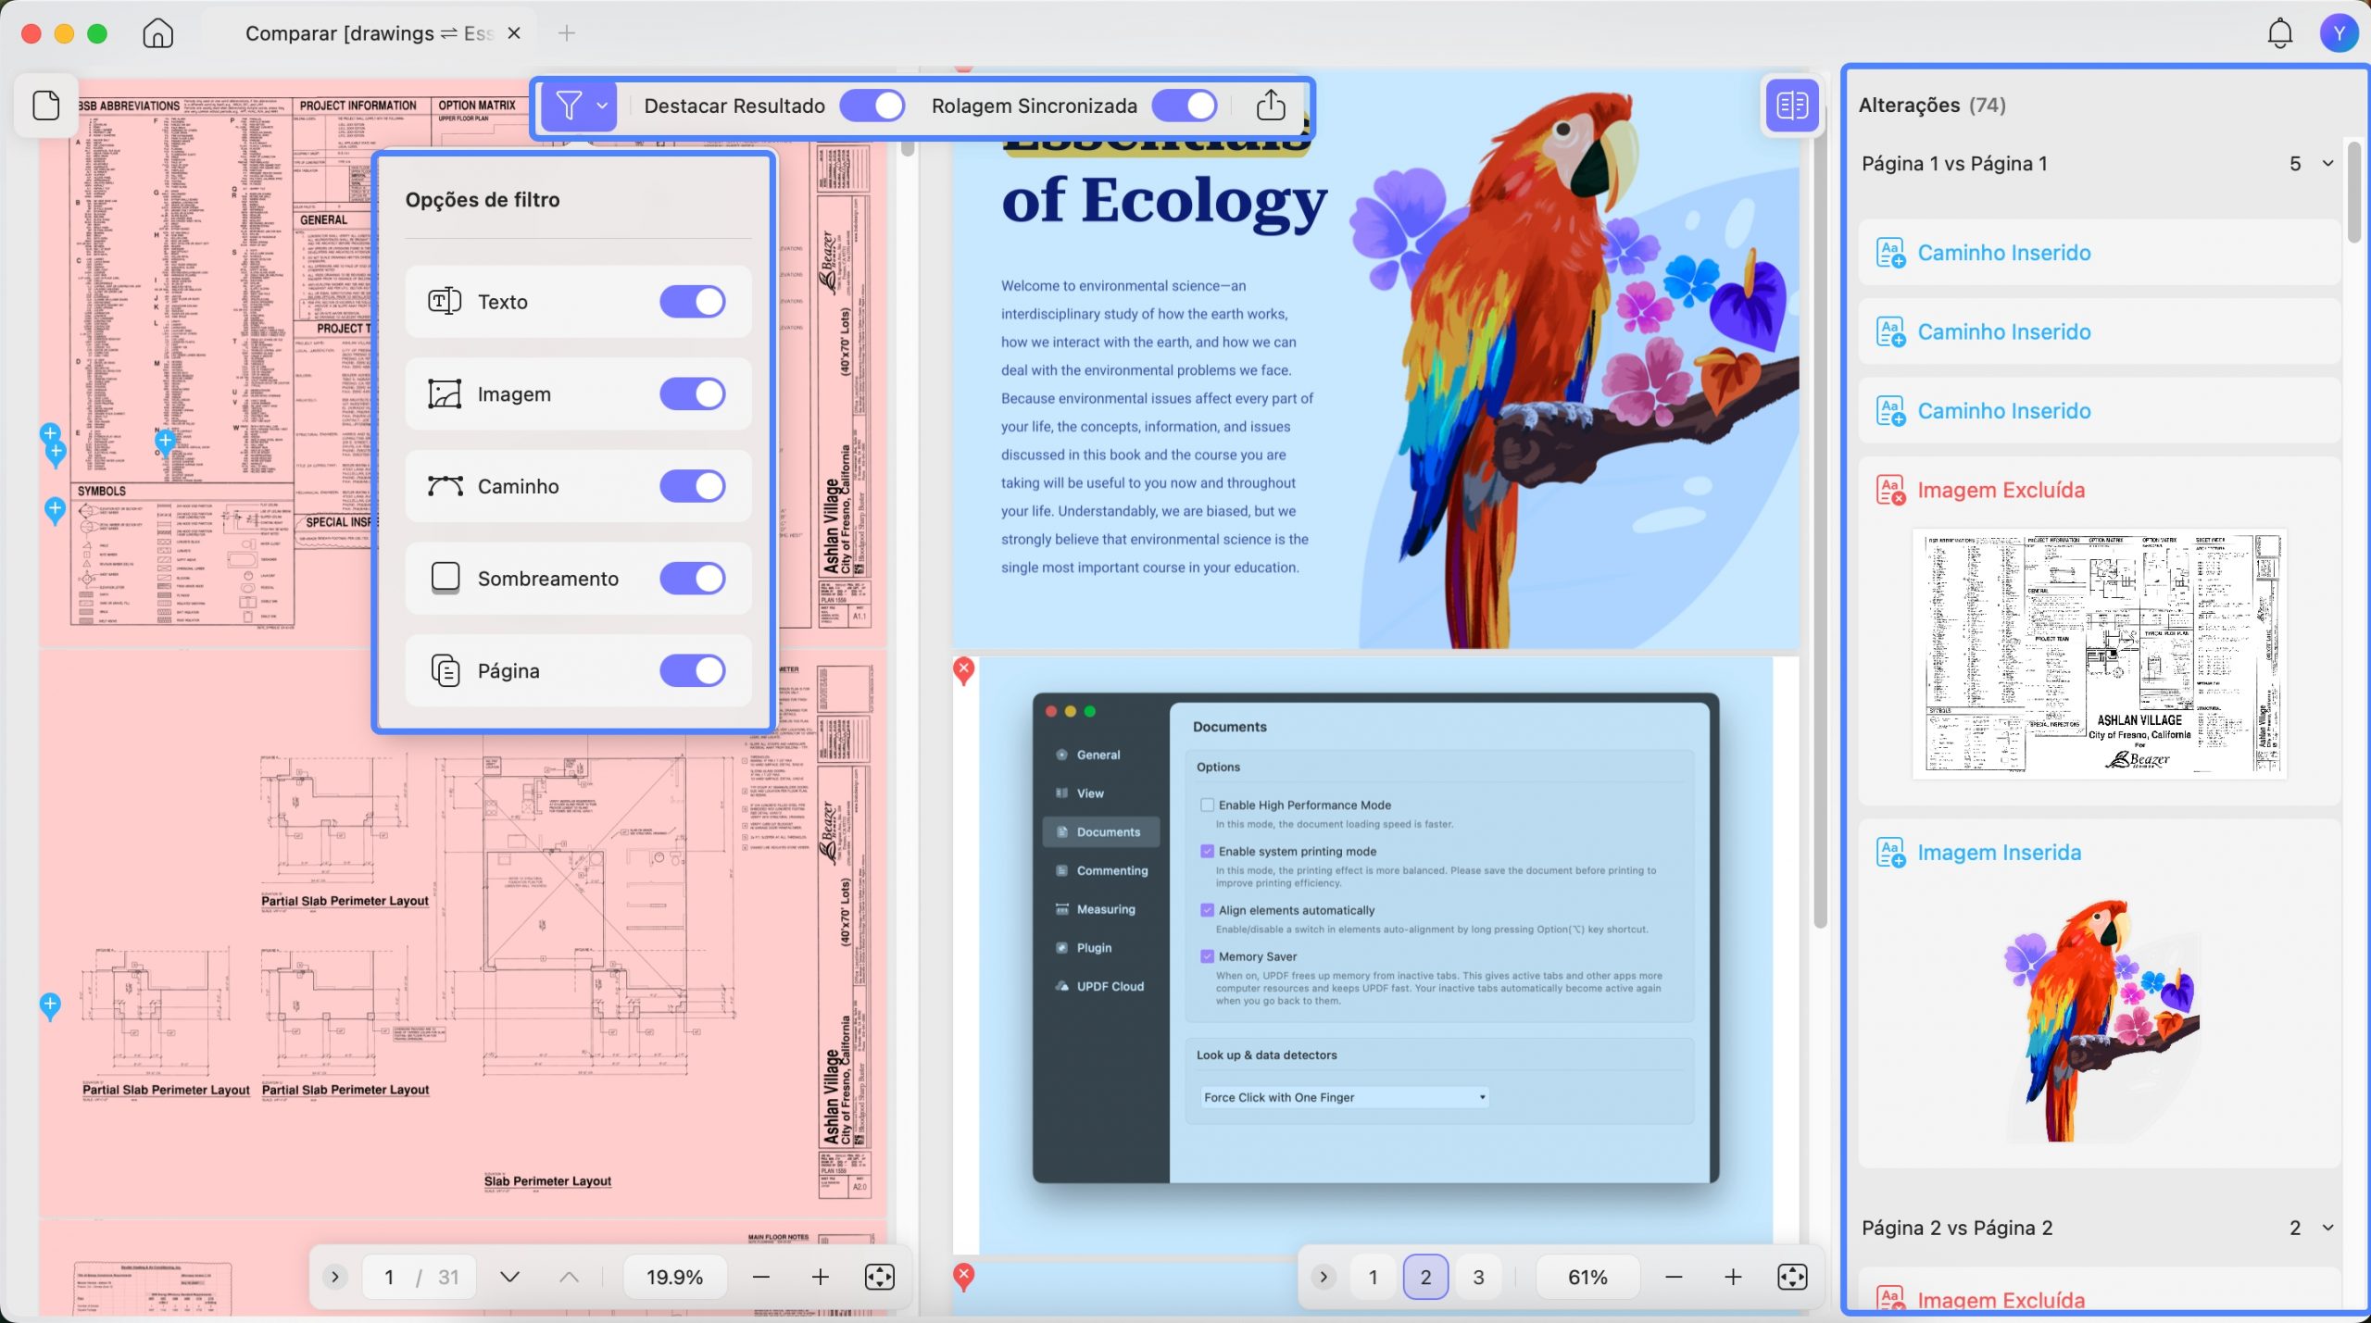Disable the Sombreamento filter switch
The width and height of the screenshot is (2371, 1323).
pyautogui.click(x=693, y=579)
